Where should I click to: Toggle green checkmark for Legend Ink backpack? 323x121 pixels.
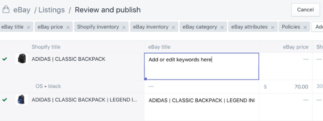coord(5,100)
